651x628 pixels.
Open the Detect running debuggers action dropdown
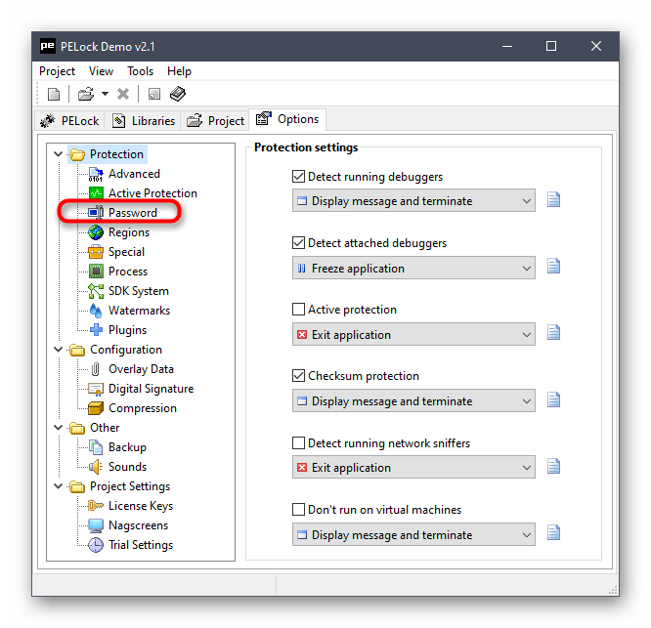point(413,201)
